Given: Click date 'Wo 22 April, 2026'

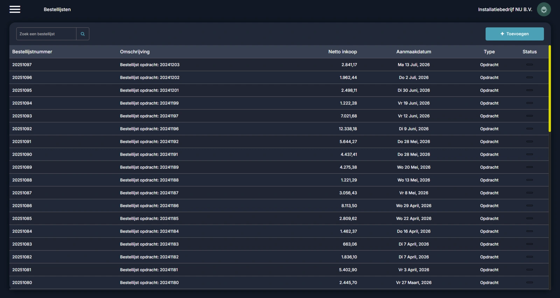Looking at the screenshot, I should [x=414, y=218].
